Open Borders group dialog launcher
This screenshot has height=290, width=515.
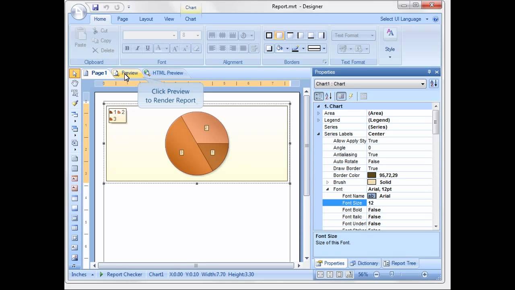point(325,62)
